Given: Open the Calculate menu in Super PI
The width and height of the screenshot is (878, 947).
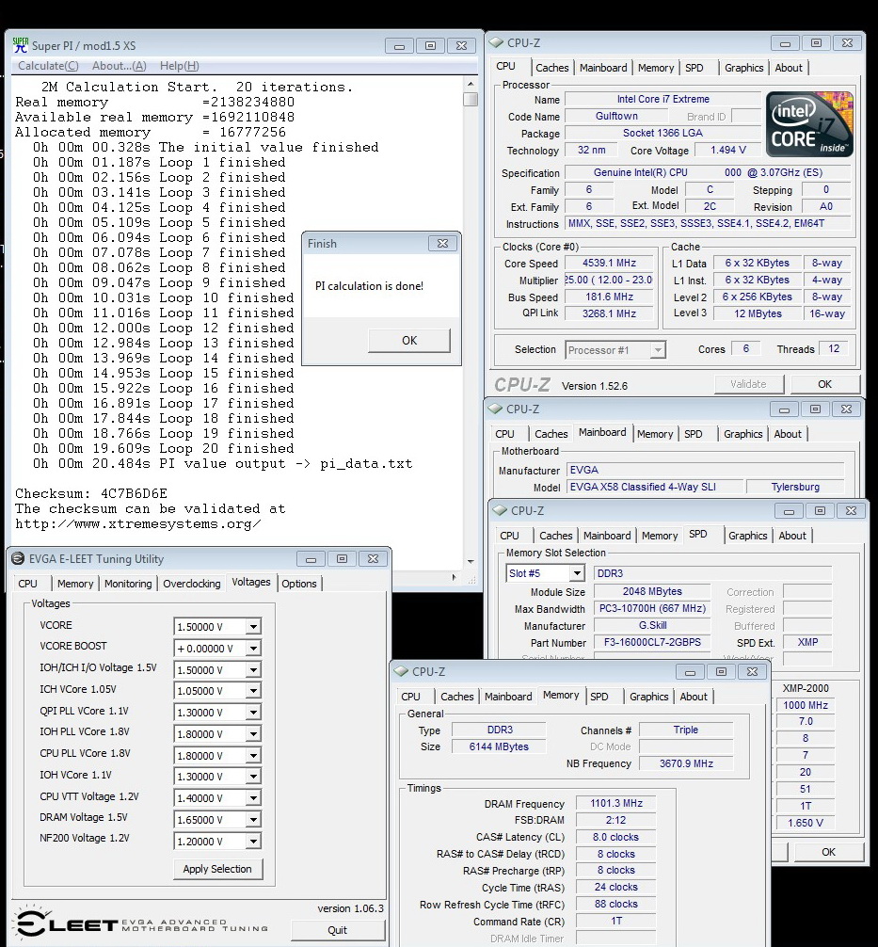Looking at the screenshot, I should (x=48, y=66).
